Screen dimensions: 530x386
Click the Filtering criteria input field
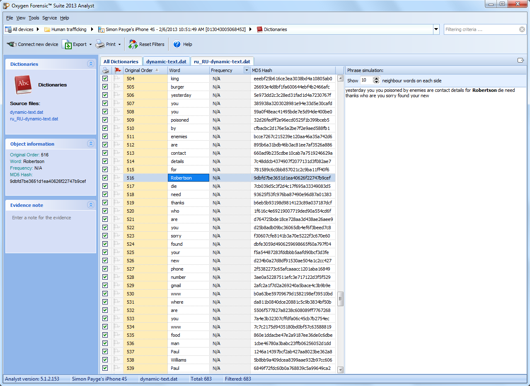pos(481,29)
